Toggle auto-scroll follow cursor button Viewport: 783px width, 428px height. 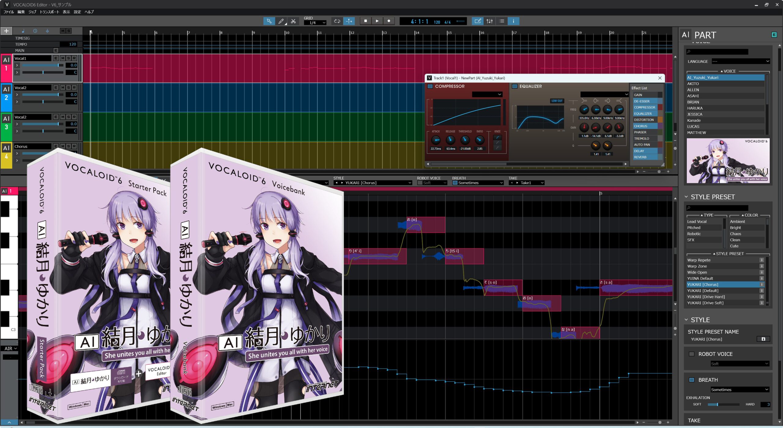point(349,21)
